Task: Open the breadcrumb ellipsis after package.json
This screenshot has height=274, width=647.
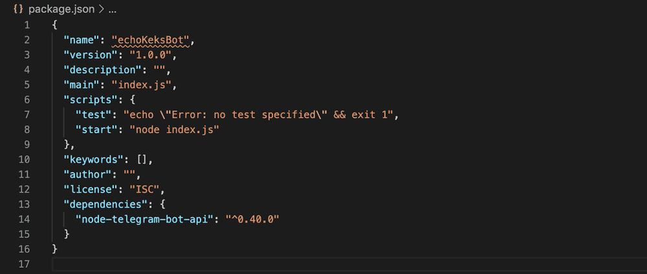Action: tap(112, 11)
